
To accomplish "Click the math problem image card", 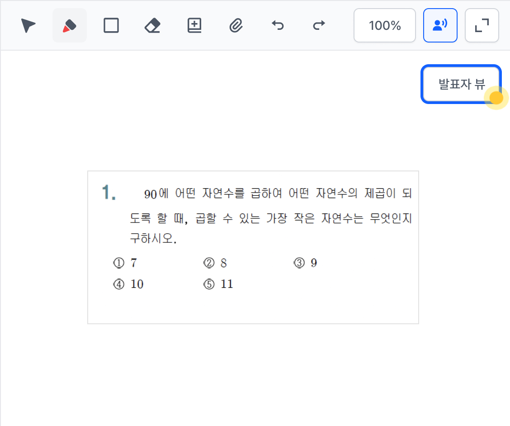I will pyautogui.click(x=253, y=247).
